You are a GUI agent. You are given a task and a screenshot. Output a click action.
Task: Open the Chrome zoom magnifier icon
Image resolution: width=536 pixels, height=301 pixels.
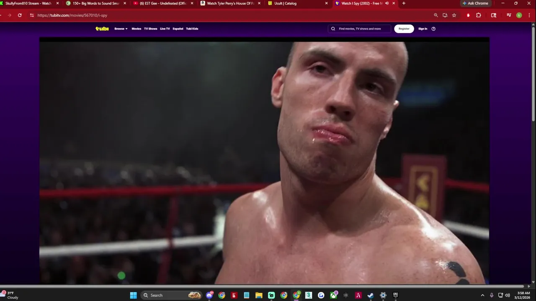tap(436, 15)
